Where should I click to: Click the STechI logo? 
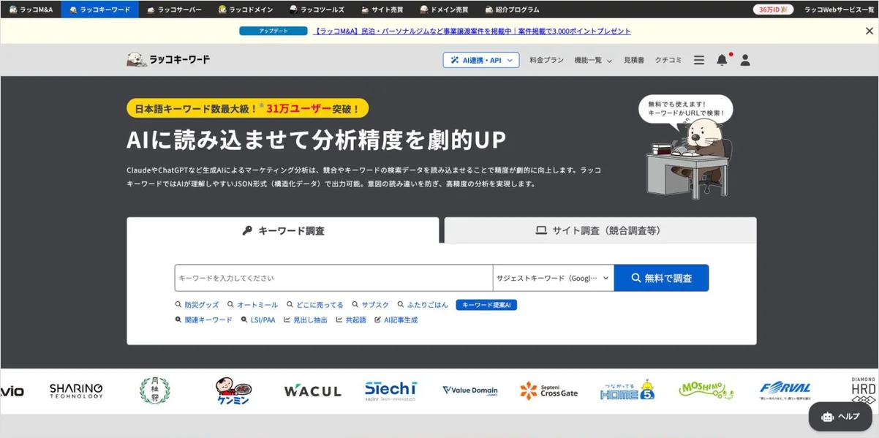tap(391, 390)
